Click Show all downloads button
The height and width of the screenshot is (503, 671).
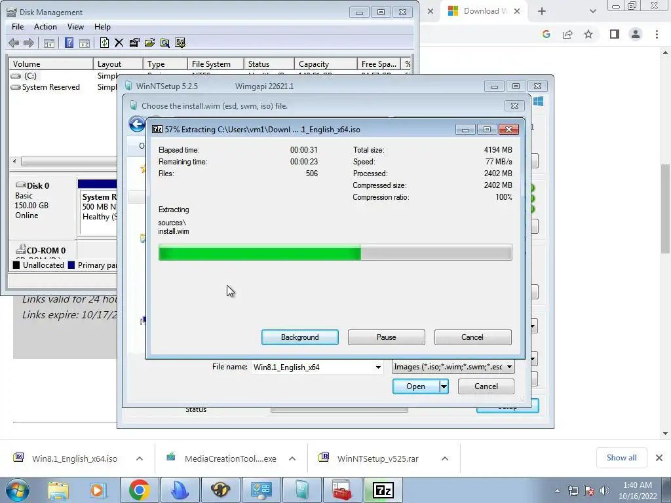pyautogui.click(x=621, y=458)
